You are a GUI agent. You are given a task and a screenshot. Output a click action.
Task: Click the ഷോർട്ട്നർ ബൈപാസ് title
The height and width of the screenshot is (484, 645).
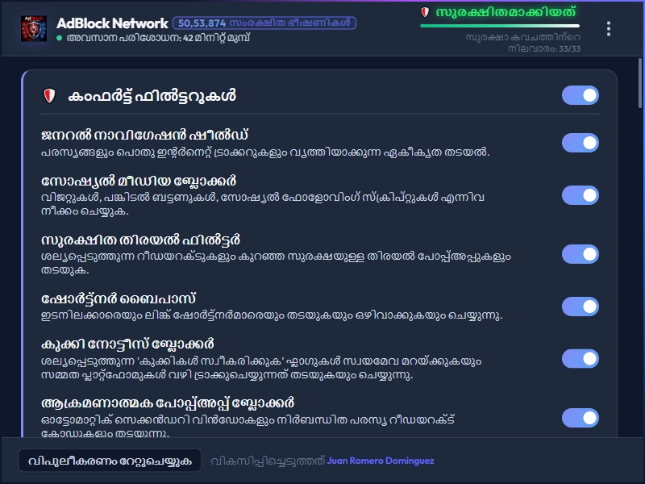119,298
